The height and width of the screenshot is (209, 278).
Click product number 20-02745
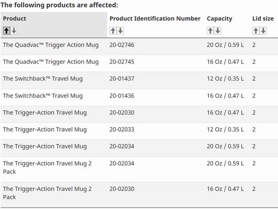click(x=122, y=62)
